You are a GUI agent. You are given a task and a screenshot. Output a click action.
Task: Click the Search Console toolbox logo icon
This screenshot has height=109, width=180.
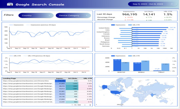point(10,4)
